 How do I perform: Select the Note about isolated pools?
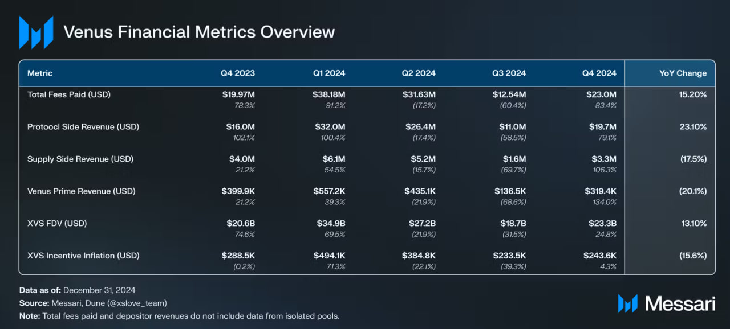179,315
